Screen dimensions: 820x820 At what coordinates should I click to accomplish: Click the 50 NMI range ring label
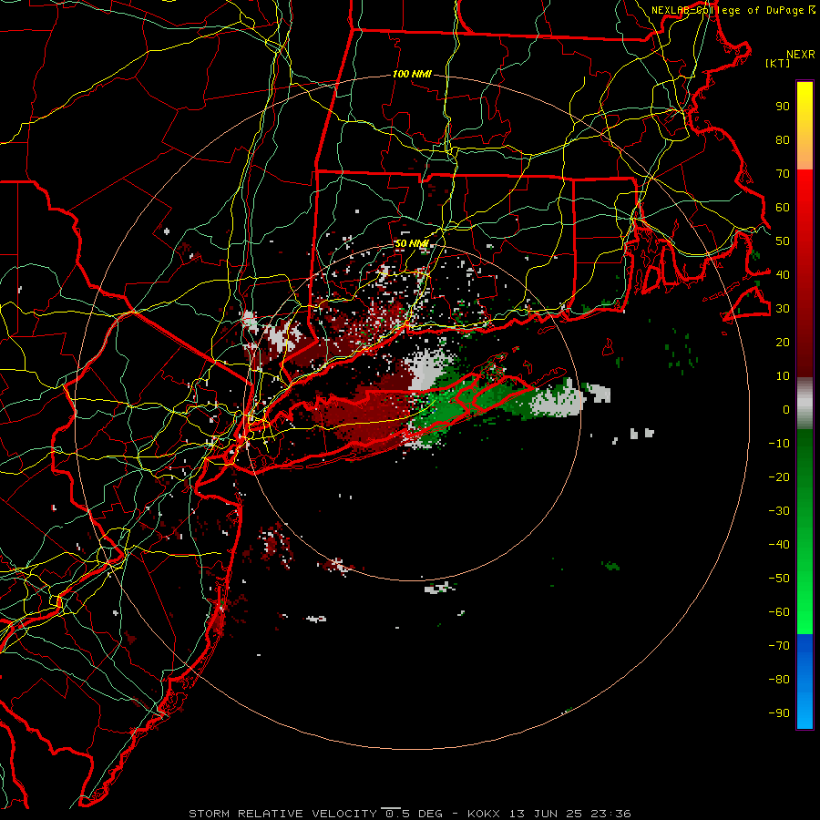click(412, 243)
